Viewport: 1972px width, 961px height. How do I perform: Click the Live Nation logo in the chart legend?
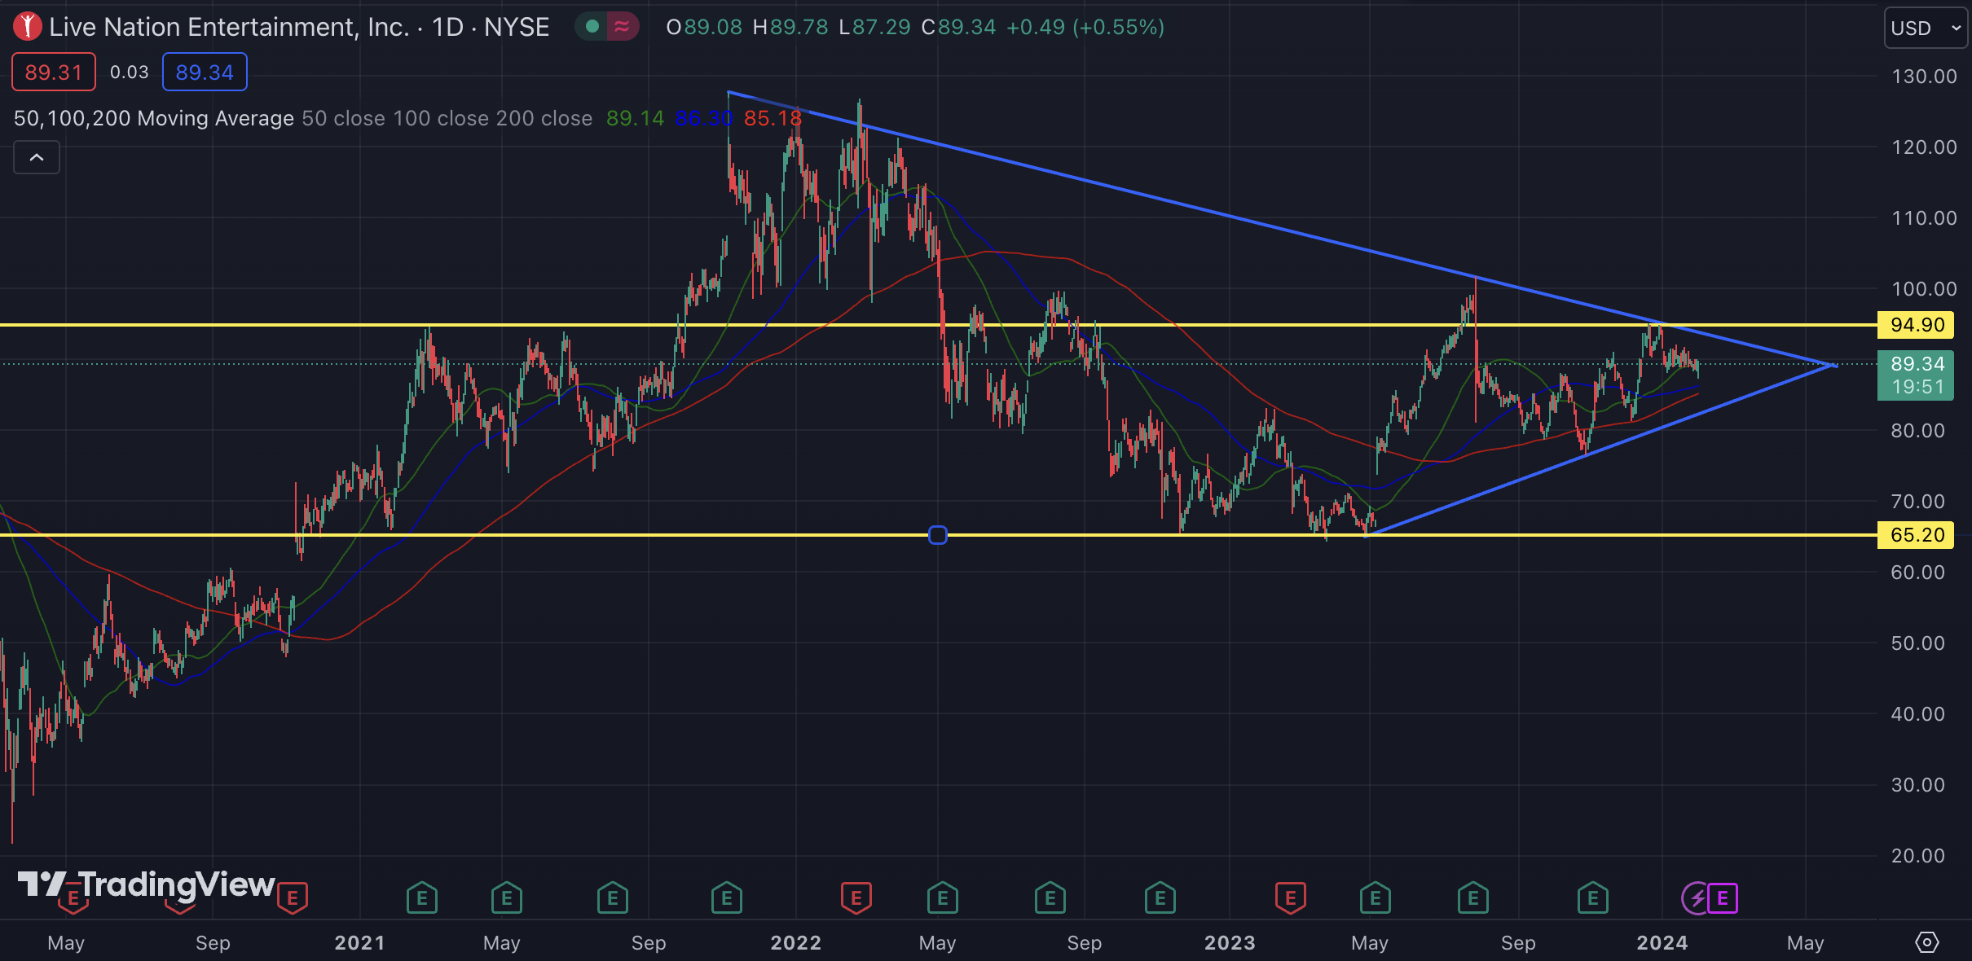pos(27,26)
